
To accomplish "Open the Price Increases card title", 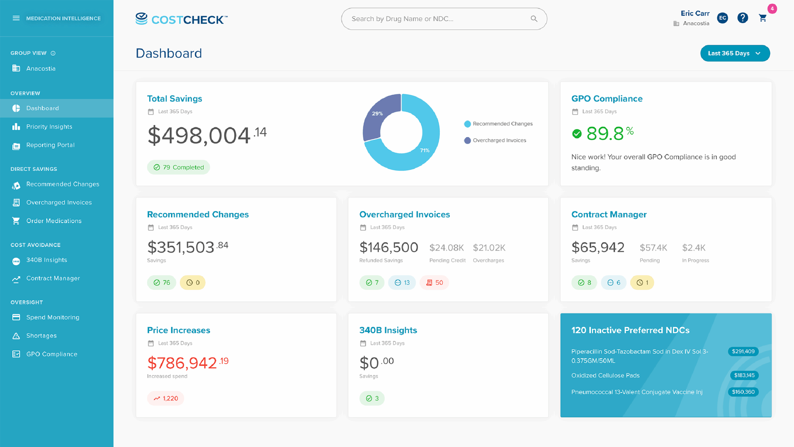I will [x=178, y=330].
